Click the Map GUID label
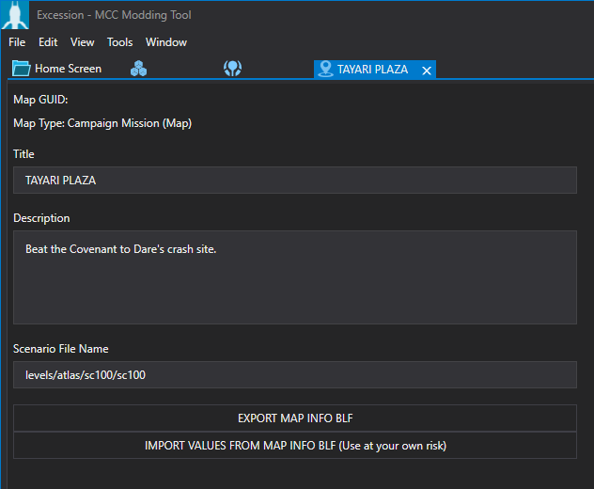 click(40, 100)
